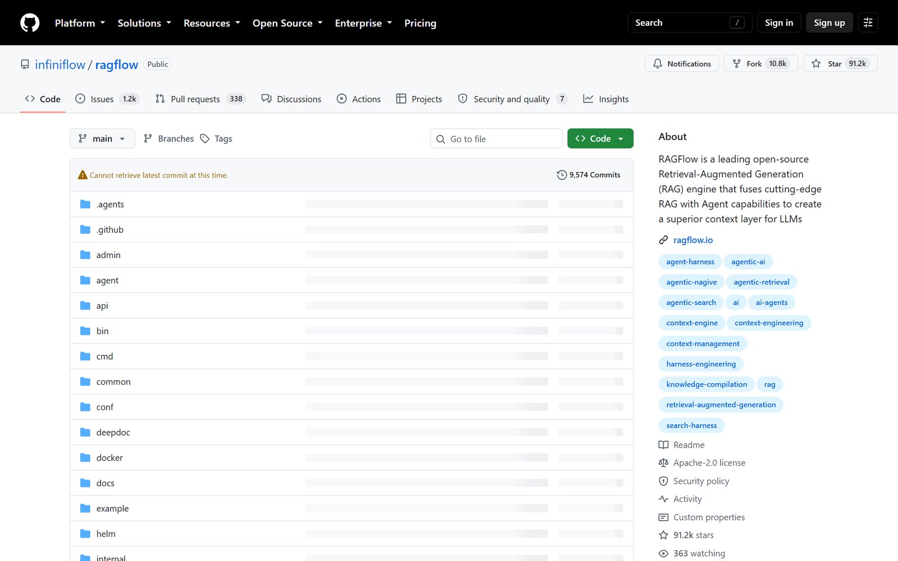Open the Actions tab
898x561 pixels.
(x=359, y=99)
